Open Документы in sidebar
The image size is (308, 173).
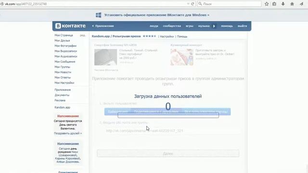(62, 95)
